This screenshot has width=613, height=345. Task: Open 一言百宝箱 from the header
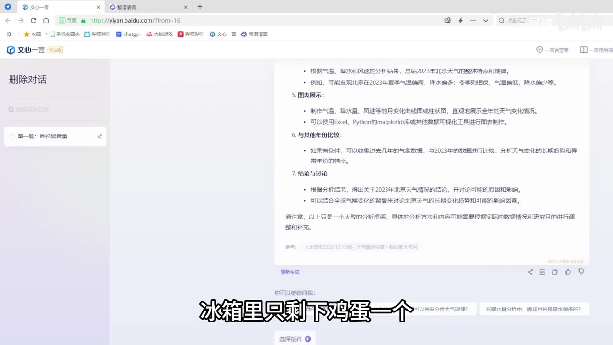pyautogui.click(x=553, y=50)
